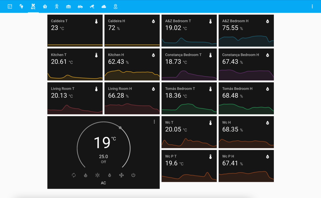Switch to the home tab icon
The width and height of the screenshot is (321, 198).
pyautogui.click(x=45, y=7)
